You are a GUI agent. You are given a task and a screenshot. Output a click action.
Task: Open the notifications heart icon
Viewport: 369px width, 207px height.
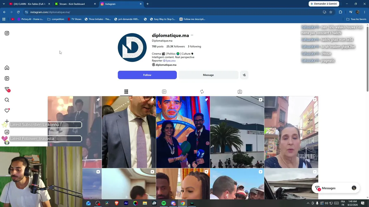(7, 111)
